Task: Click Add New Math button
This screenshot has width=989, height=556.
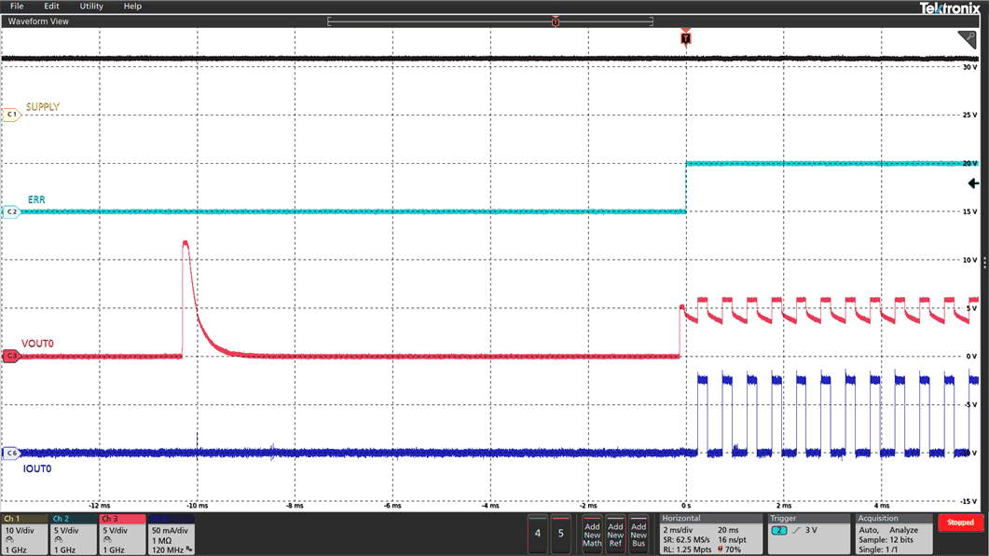Action: click(591, 535)
